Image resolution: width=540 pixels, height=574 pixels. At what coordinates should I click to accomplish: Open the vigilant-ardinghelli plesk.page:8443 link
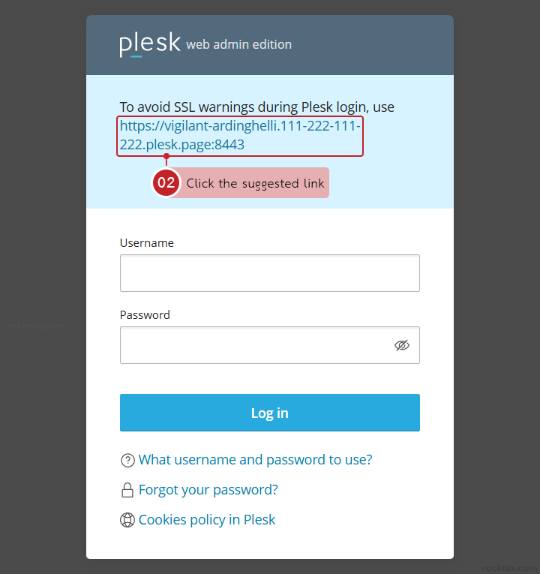tap(239, 135)
